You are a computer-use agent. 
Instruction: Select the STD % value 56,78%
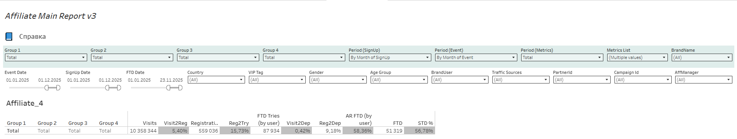pos(424,131)
